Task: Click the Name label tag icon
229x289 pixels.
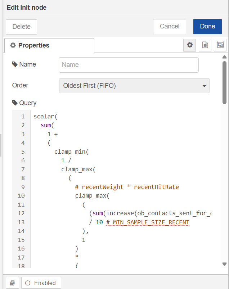Action: (x=15, y=64)
